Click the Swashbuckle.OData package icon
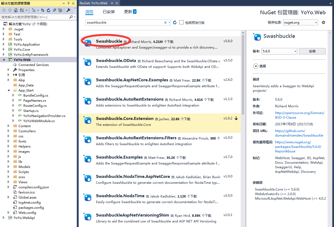The width and height of the screenshot is (334, 227). 88,63
